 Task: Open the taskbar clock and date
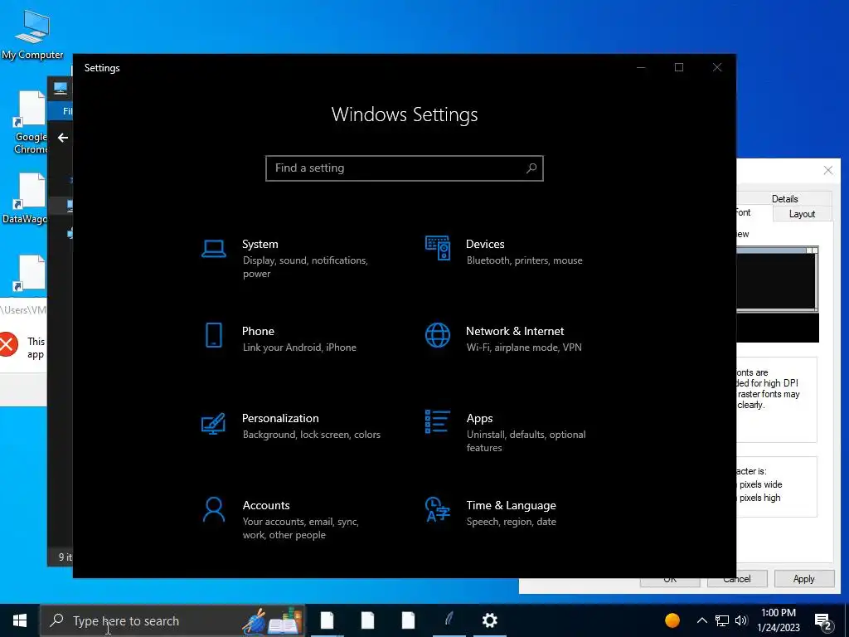coord(778,620)
